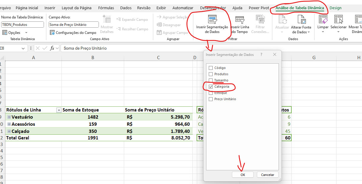This screenshot has width=362, height=184.
Task: Click the Atualizar refresh icon
Action: tap(282, 19)
